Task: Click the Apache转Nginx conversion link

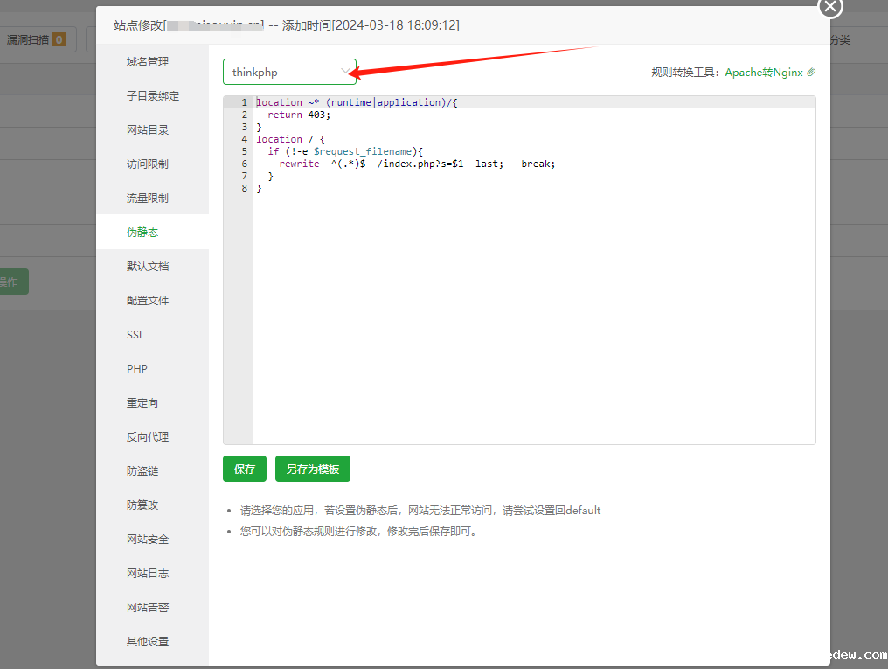Action: pyautogui.click(x=763, y=73)
